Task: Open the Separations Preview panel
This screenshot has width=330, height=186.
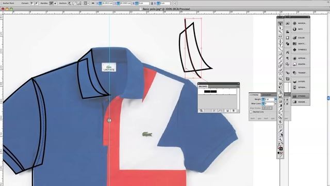Action: tap(300, 87)
